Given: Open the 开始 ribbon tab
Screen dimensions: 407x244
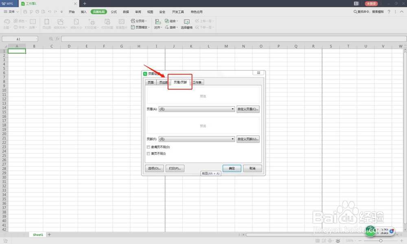Looking at the screenshot, I should pos(72,12).
